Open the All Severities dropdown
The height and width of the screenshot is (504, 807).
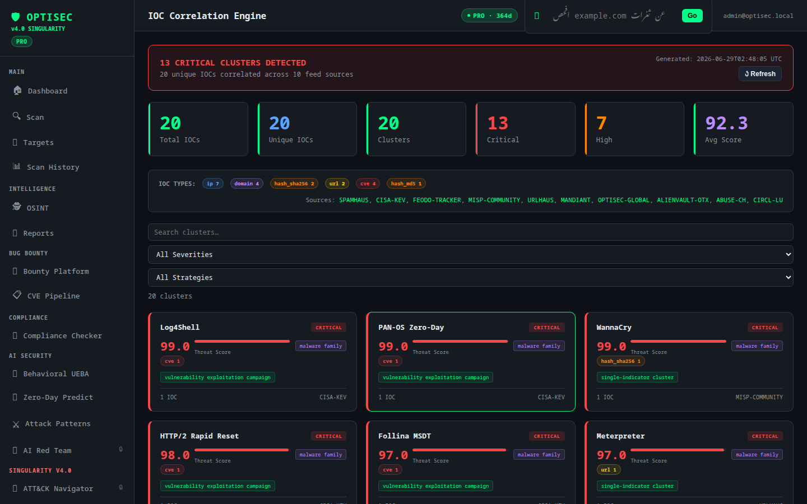tap(471, 254)
